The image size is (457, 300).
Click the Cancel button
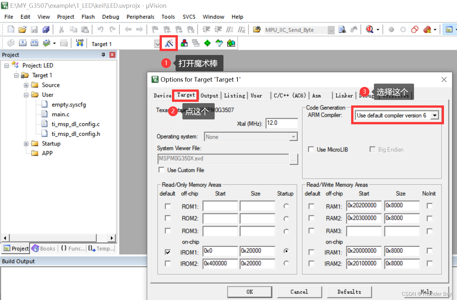pos(299,292)
